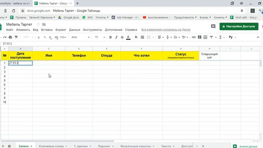The image size is (263, 148).
Task: Switch to the Ключевые слова sheet tab
Action: tap(51, 146)
